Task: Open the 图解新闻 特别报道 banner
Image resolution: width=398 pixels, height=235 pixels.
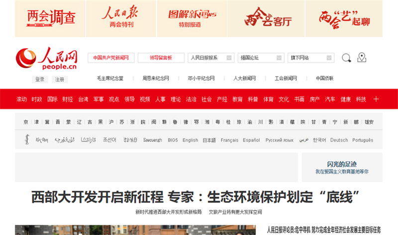Action: pyautogui.click(x=192, y=18)
